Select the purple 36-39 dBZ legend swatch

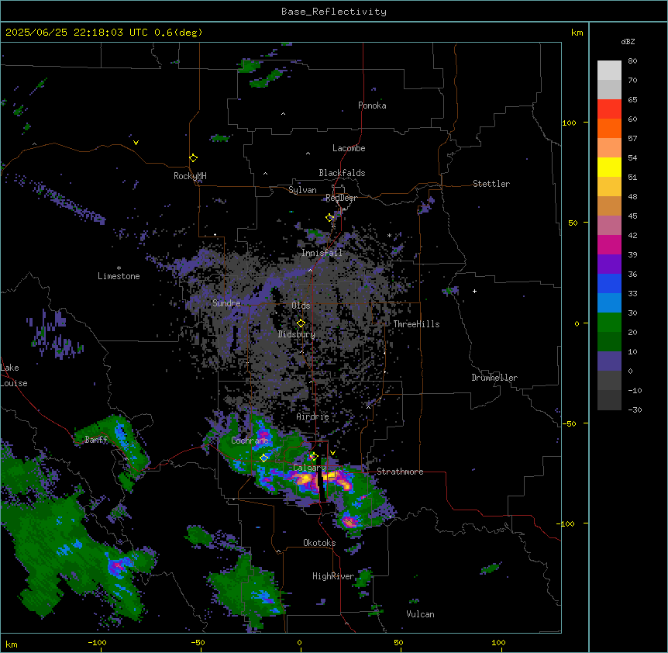[609, 264]
